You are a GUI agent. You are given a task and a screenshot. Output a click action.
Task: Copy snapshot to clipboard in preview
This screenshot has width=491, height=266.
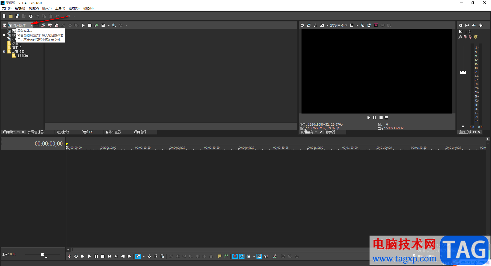[x=363, y=25]
